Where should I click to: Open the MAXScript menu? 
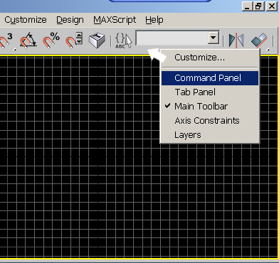tap(115, 20)
